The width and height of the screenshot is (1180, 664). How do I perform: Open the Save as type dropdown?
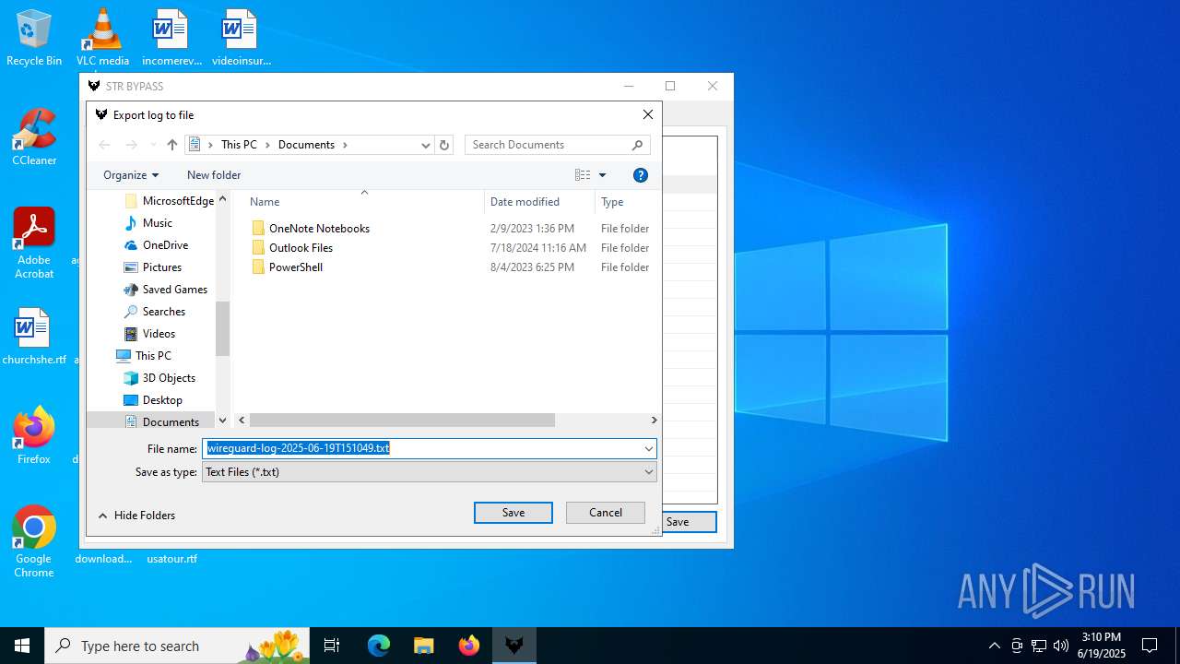click(x=649, y=472)
